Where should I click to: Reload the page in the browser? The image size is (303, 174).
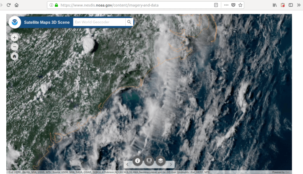(8, 5)
